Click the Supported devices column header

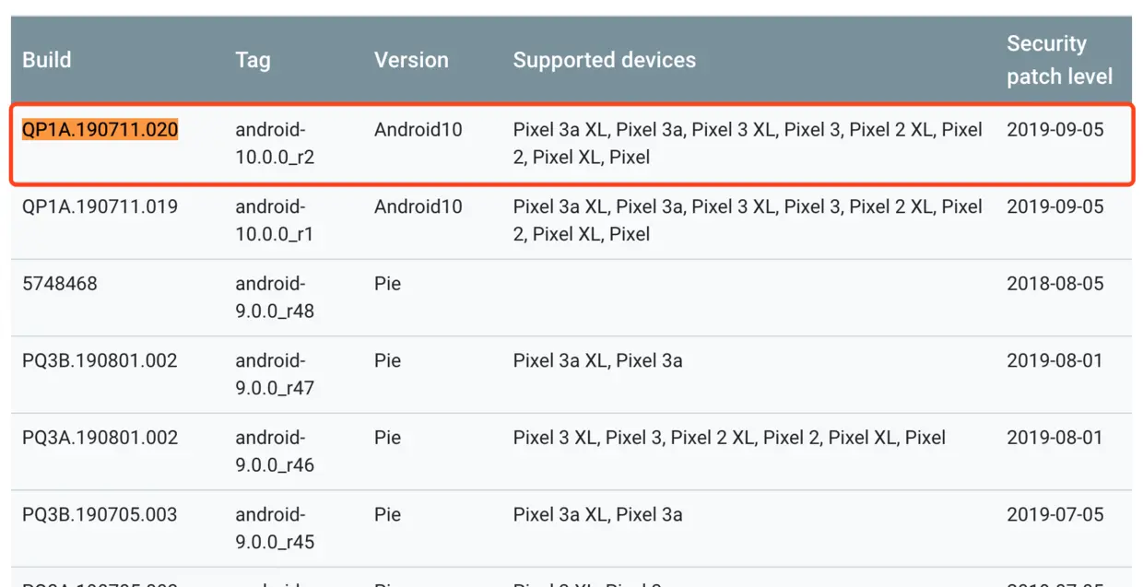pyautogui.click(x=605, y=61)
